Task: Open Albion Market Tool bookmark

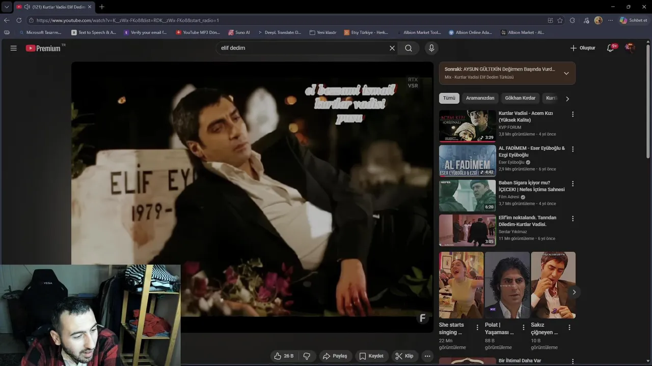Action: (419, 33)
